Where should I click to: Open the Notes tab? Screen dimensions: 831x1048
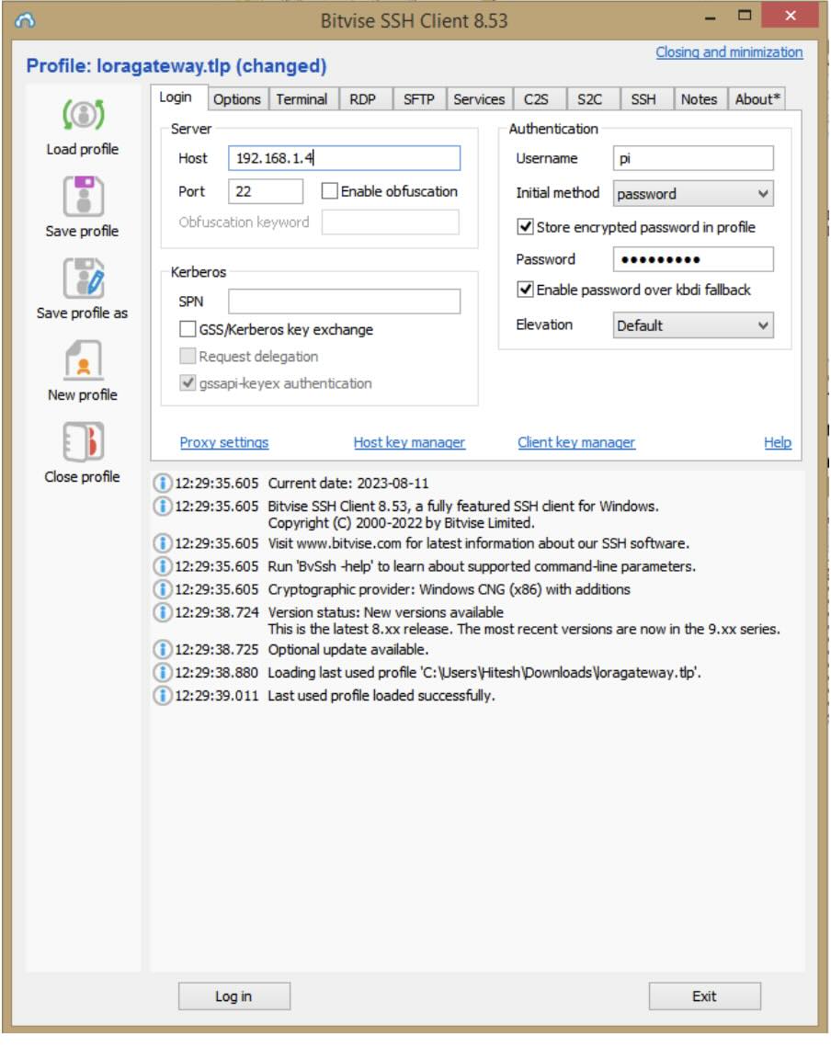(700, 99)
